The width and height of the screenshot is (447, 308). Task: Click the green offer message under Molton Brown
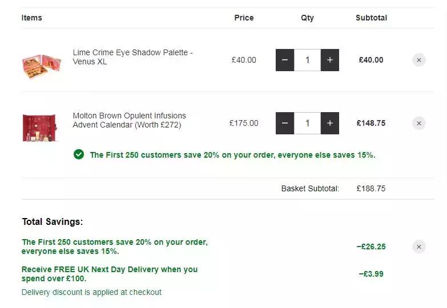[232, 155]
